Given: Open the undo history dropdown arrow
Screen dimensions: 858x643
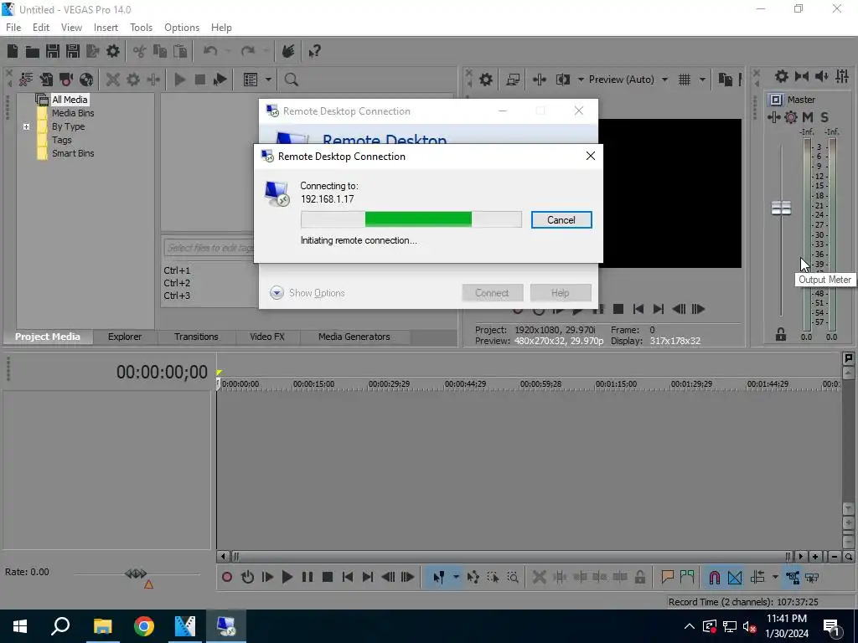Looking at the screenshot, I should point(228,51).
